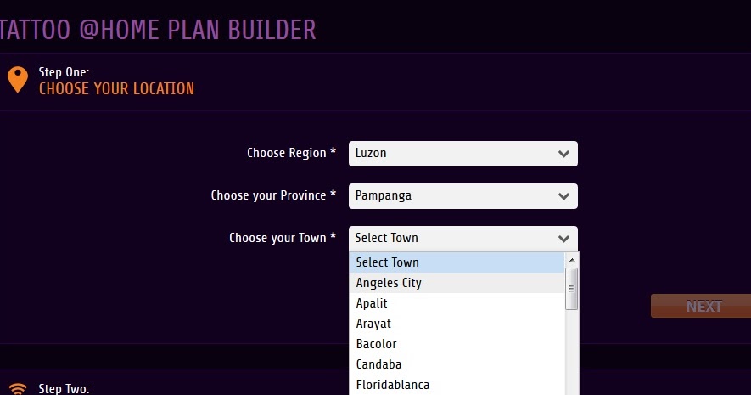This screenshot has width=751, height=395.
Task: Select the highlighted Select Town placeholder option
Action: pyautogui.click(x=457, y=262)
